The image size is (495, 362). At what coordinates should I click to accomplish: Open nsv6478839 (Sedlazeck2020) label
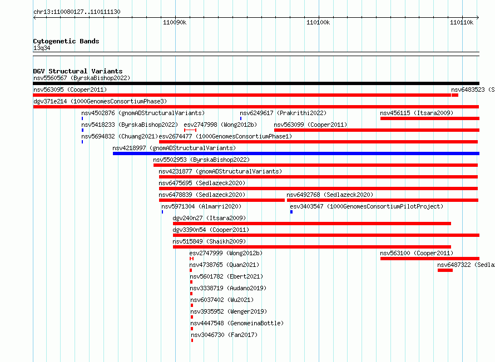pos(202,195)
